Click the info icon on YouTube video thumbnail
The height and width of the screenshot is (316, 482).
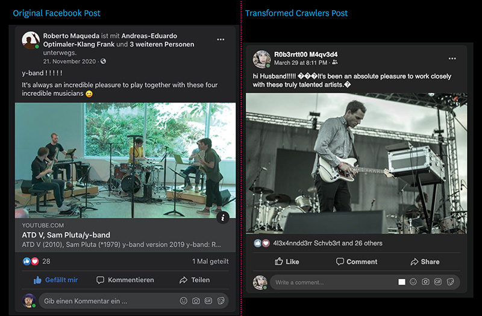[x=223, y=218]
